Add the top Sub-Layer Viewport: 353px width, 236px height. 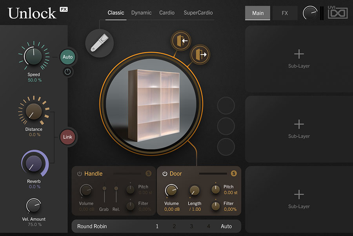tap(299, 59)
